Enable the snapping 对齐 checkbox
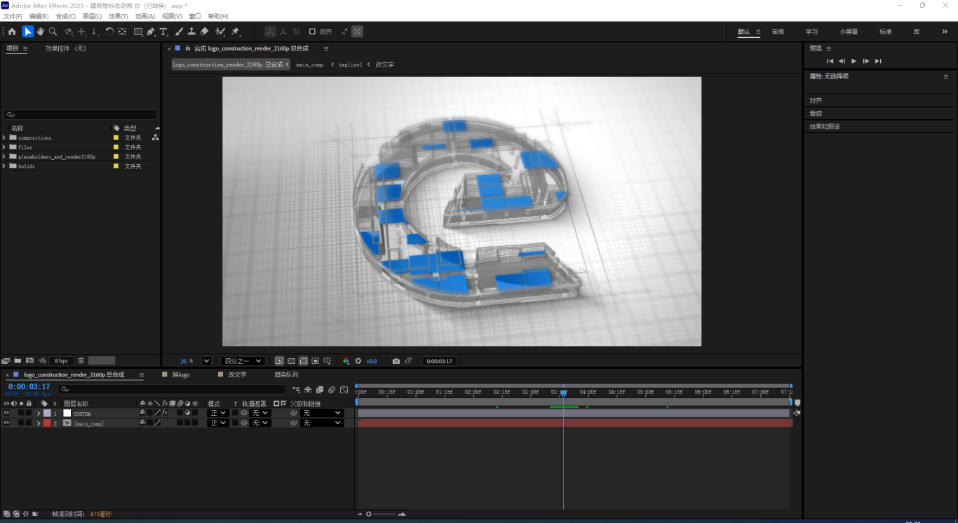This screenshot has width=958, height=523. click(312, 32)
